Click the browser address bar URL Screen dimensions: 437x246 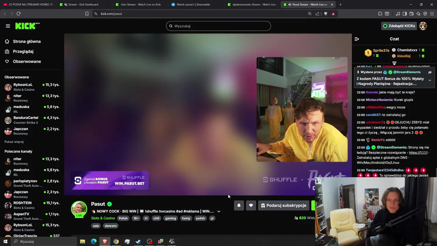click(111, 14)
